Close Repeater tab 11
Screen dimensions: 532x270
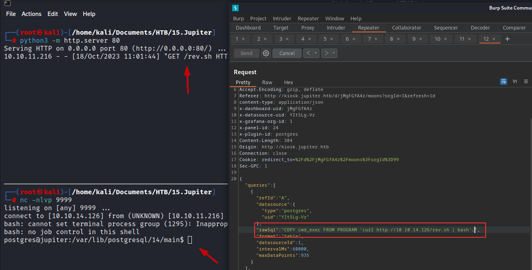tap(470, 39)
